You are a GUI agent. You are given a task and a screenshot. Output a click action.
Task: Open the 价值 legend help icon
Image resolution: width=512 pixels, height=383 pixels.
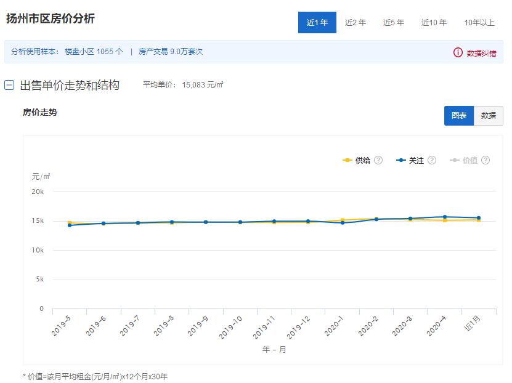point(486,160)
